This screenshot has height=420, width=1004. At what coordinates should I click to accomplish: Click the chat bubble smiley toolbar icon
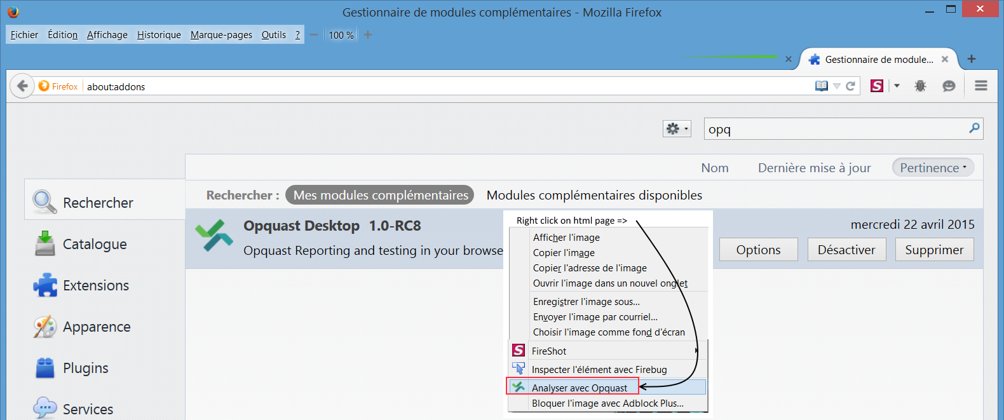coord(949,86)
